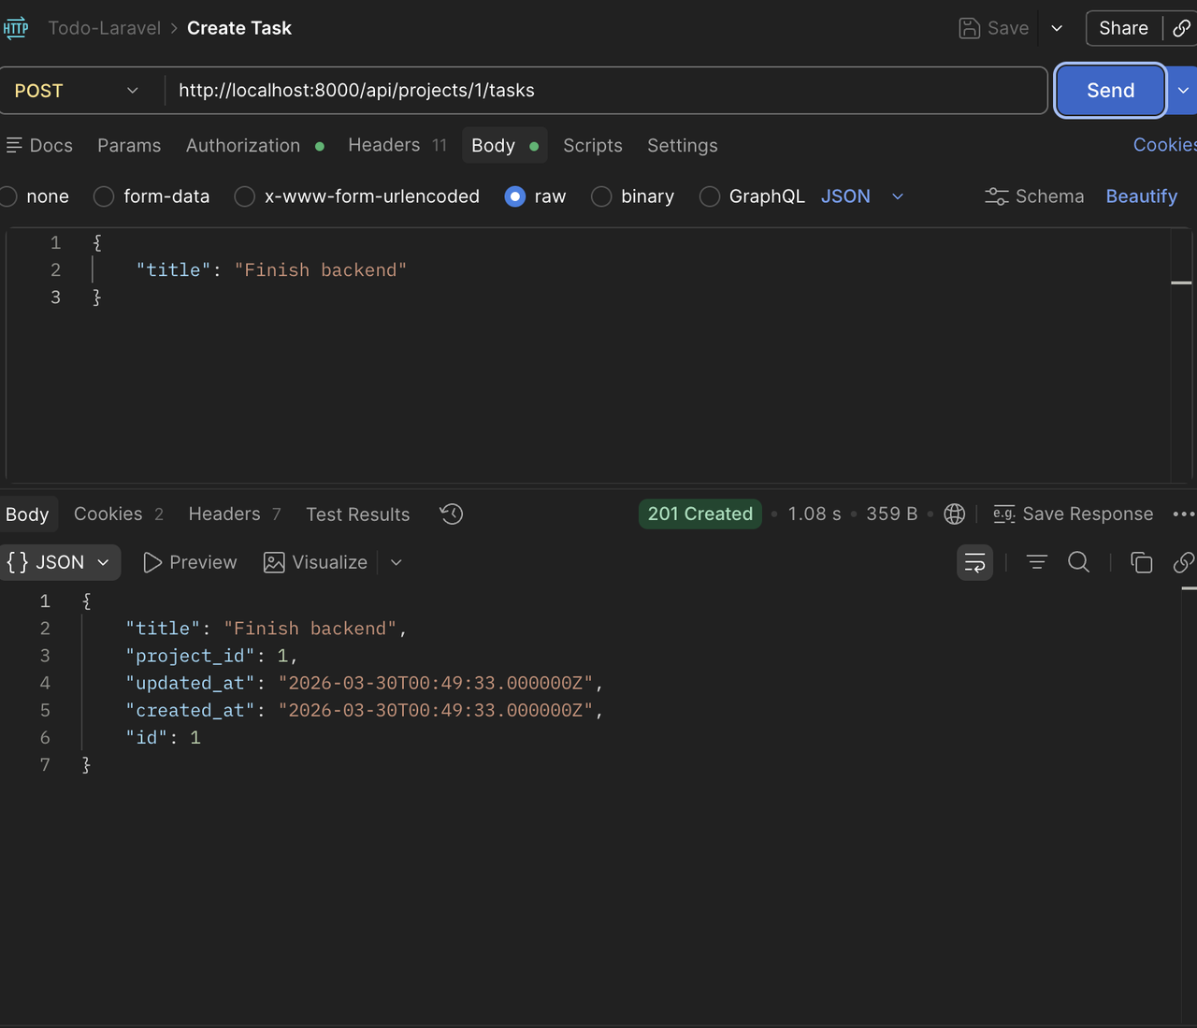Send the POST request

click(x=1110, y=91)
